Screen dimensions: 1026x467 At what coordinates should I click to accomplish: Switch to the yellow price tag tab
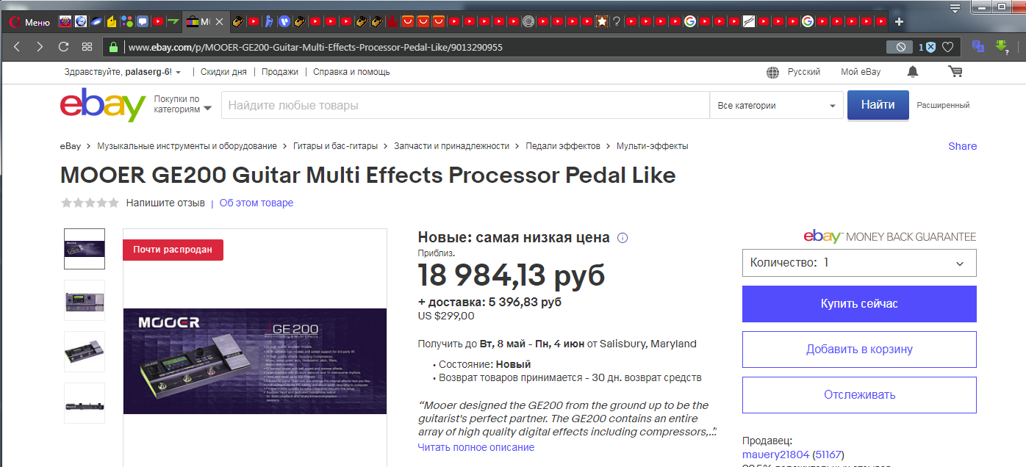[111, 22]
